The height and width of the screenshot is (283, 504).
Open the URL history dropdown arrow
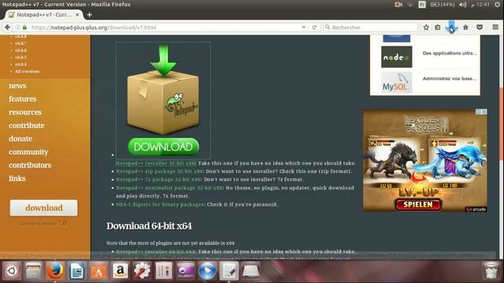tap(304, 28)
